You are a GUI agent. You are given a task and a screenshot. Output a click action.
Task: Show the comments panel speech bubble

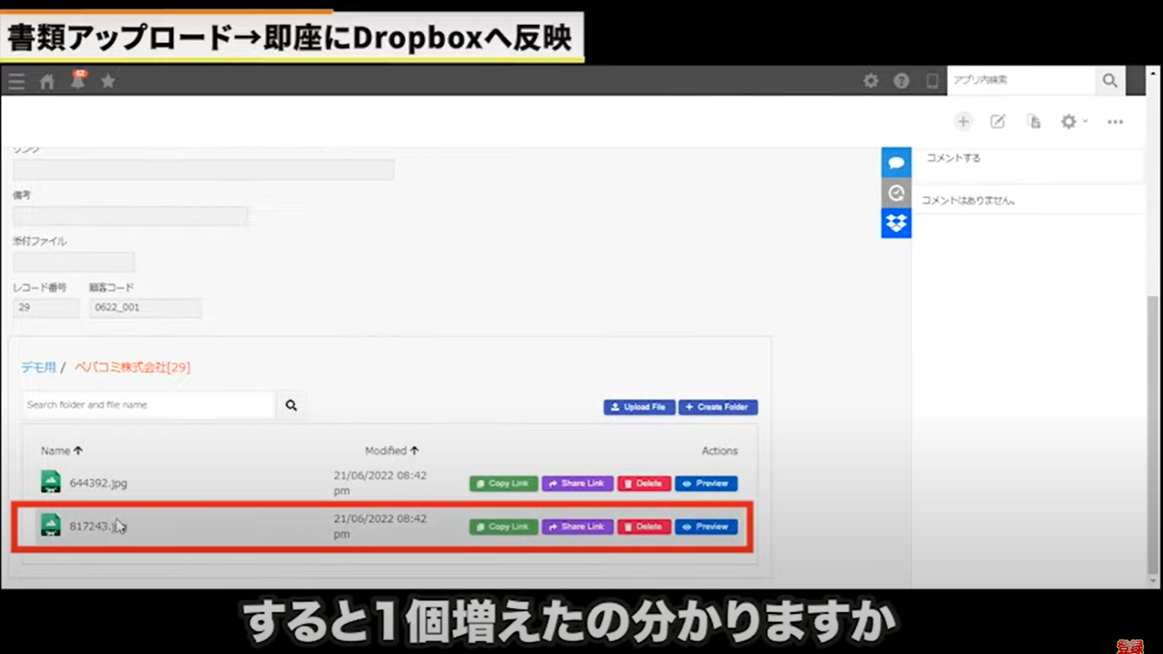click(x=896, y=163)
